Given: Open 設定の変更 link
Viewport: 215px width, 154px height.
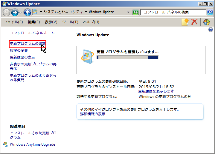Looking at the screenshot, I should tap(19, 50).
